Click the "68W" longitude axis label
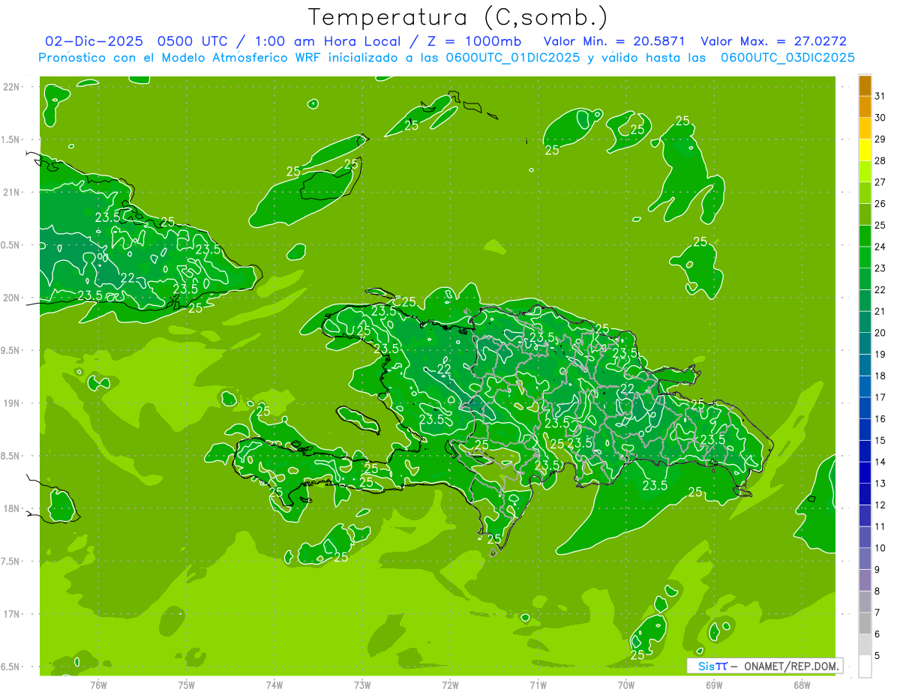This screenshot has width=900, height=695. (802, 685)
